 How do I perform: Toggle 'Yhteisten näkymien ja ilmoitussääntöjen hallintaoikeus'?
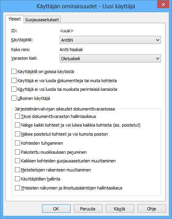[x=17, y=188]
